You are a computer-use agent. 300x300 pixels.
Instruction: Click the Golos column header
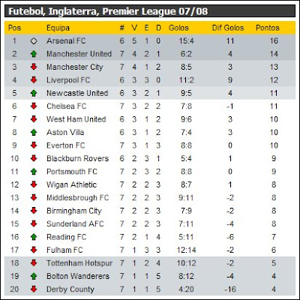coord(178,28)
